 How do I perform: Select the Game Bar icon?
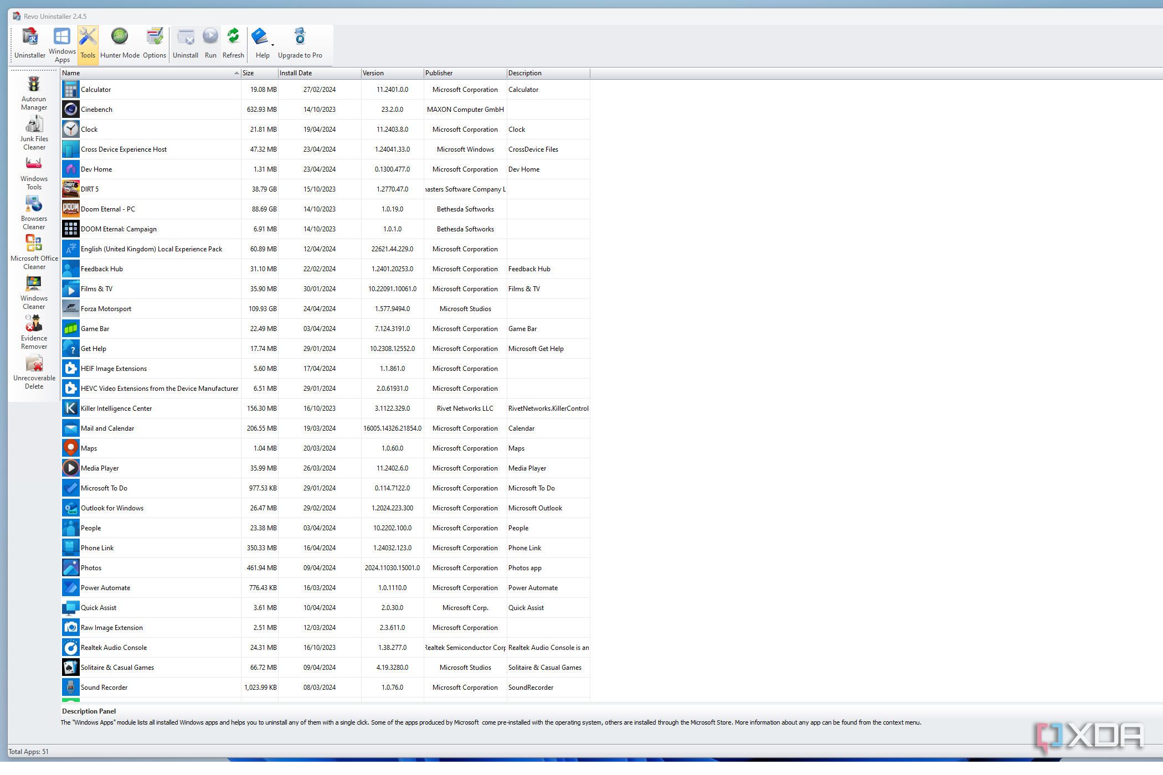(70, 329)
